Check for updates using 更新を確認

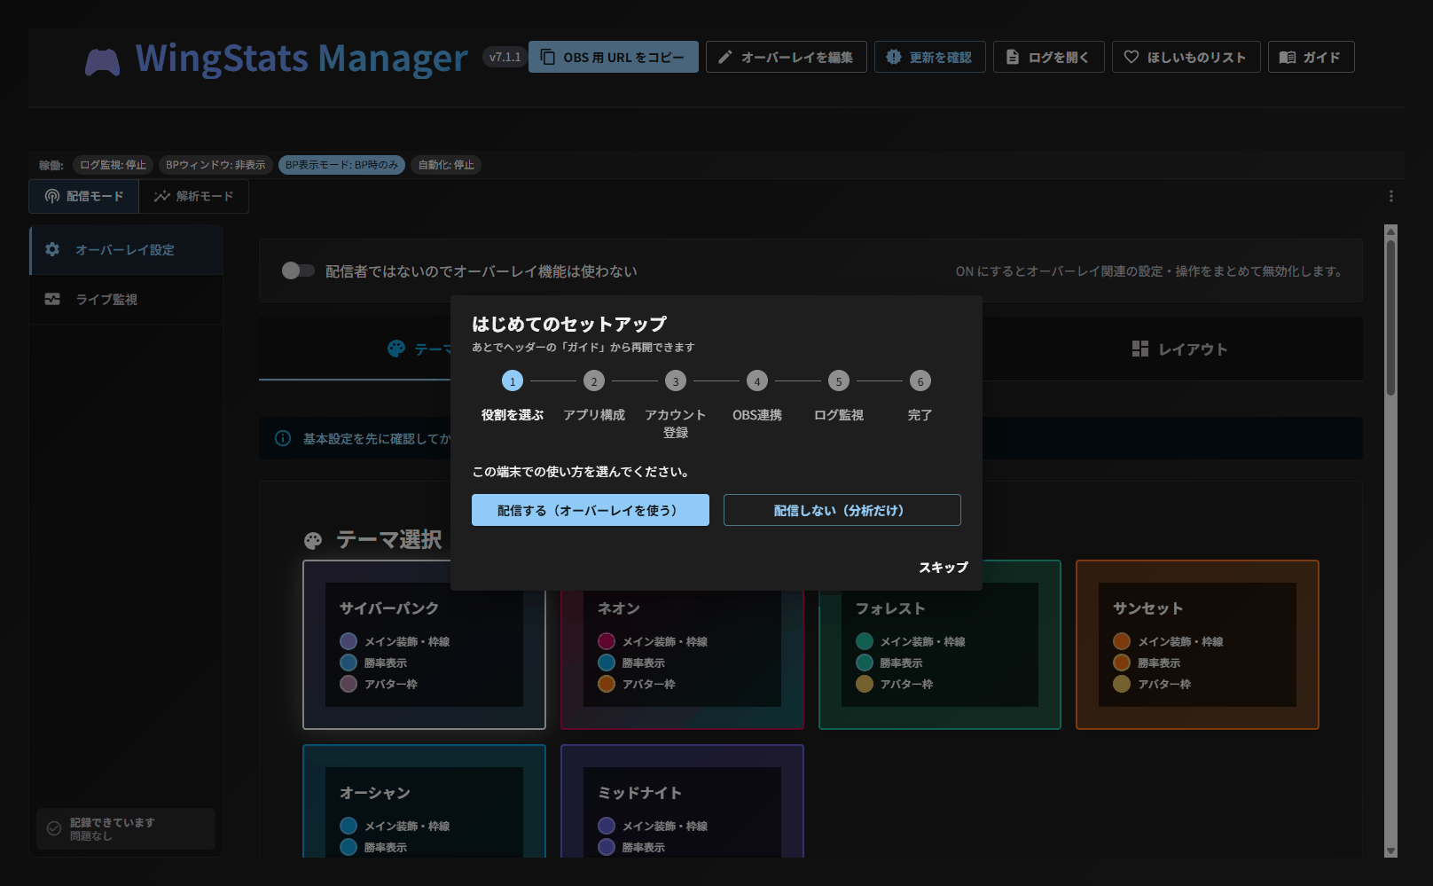[930, 57]
